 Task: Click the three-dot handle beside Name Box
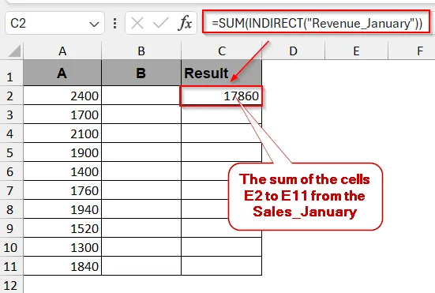114,24
